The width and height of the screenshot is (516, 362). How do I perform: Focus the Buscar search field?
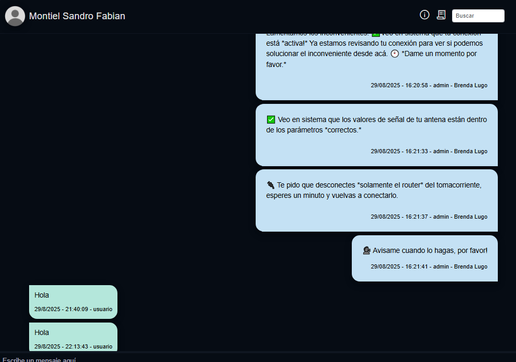(478, 16)
